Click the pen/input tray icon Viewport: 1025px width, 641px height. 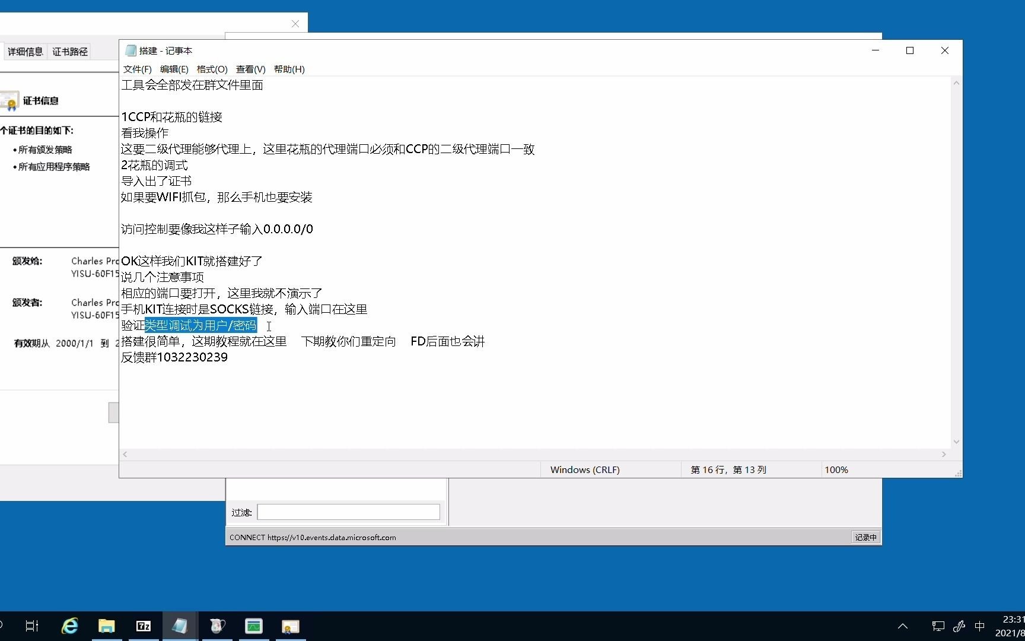[x=959, y=626]
